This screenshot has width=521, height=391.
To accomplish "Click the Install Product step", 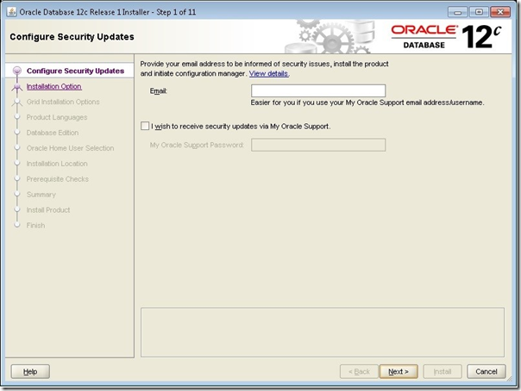I will (x=48, y=210).
